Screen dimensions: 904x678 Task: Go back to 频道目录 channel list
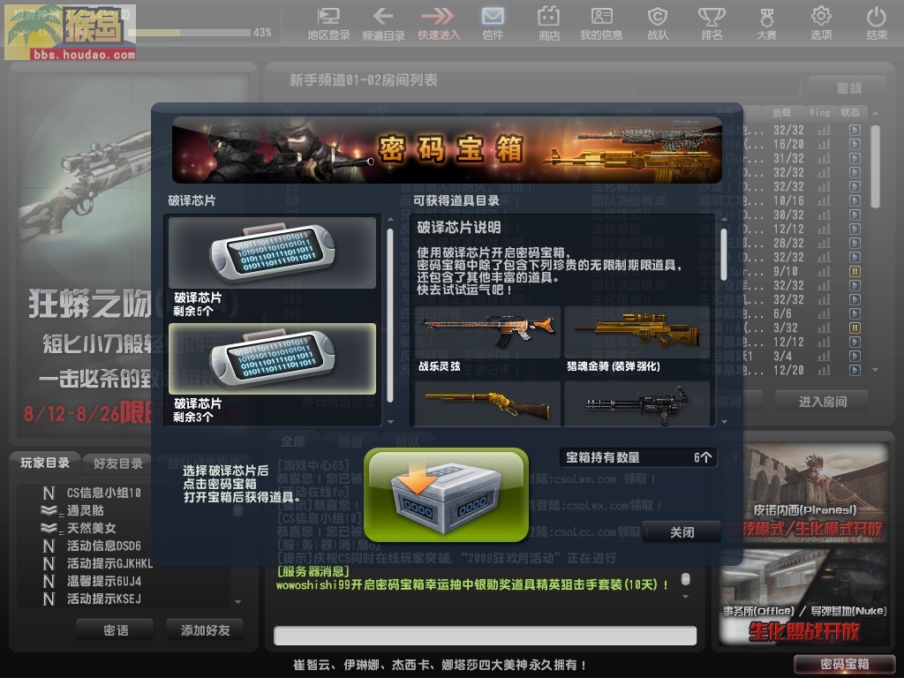click(x=383, y=24)
